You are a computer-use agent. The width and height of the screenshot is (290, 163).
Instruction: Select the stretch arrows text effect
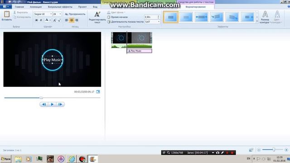tap(201, 17)
